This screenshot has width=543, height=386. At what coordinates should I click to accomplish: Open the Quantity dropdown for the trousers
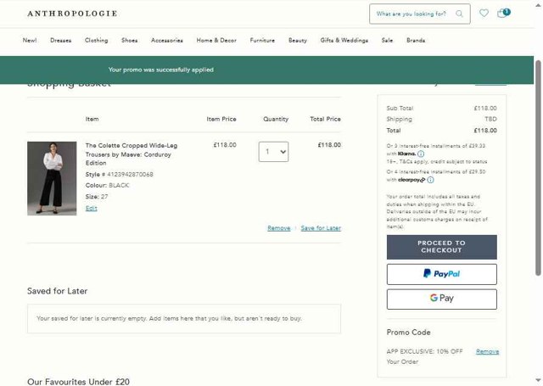click(273, 152)
